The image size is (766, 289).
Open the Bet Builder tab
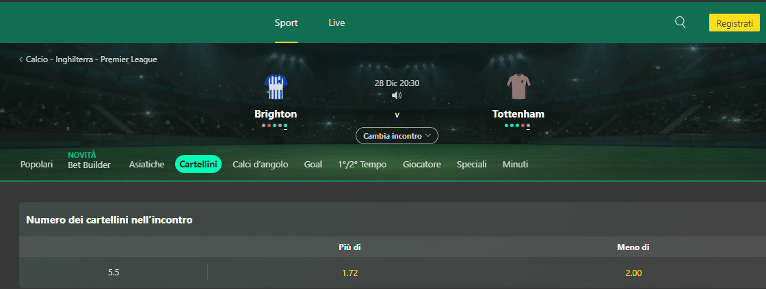[x=89, y=165]
